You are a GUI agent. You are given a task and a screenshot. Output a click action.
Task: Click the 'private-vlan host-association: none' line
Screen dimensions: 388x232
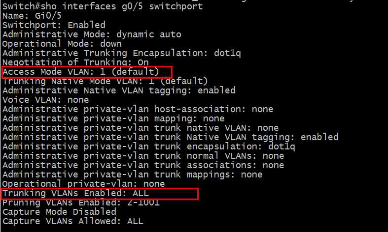(138, 109)
